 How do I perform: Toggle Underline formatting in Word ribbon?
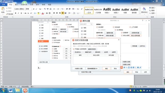point(21,13)
